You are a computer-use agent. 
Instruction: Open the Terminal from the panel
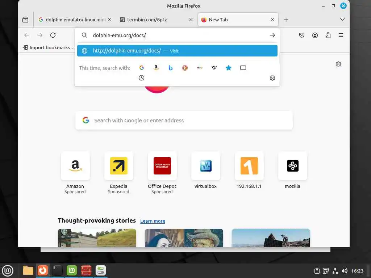coord(57,270)
